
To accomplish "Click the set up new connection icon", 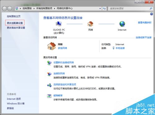I will click(x=49, y=63).
